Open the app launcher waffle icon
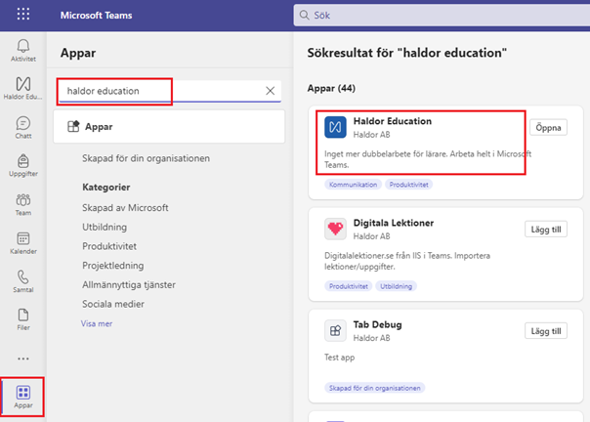The image size is (590, 422). 22,15
